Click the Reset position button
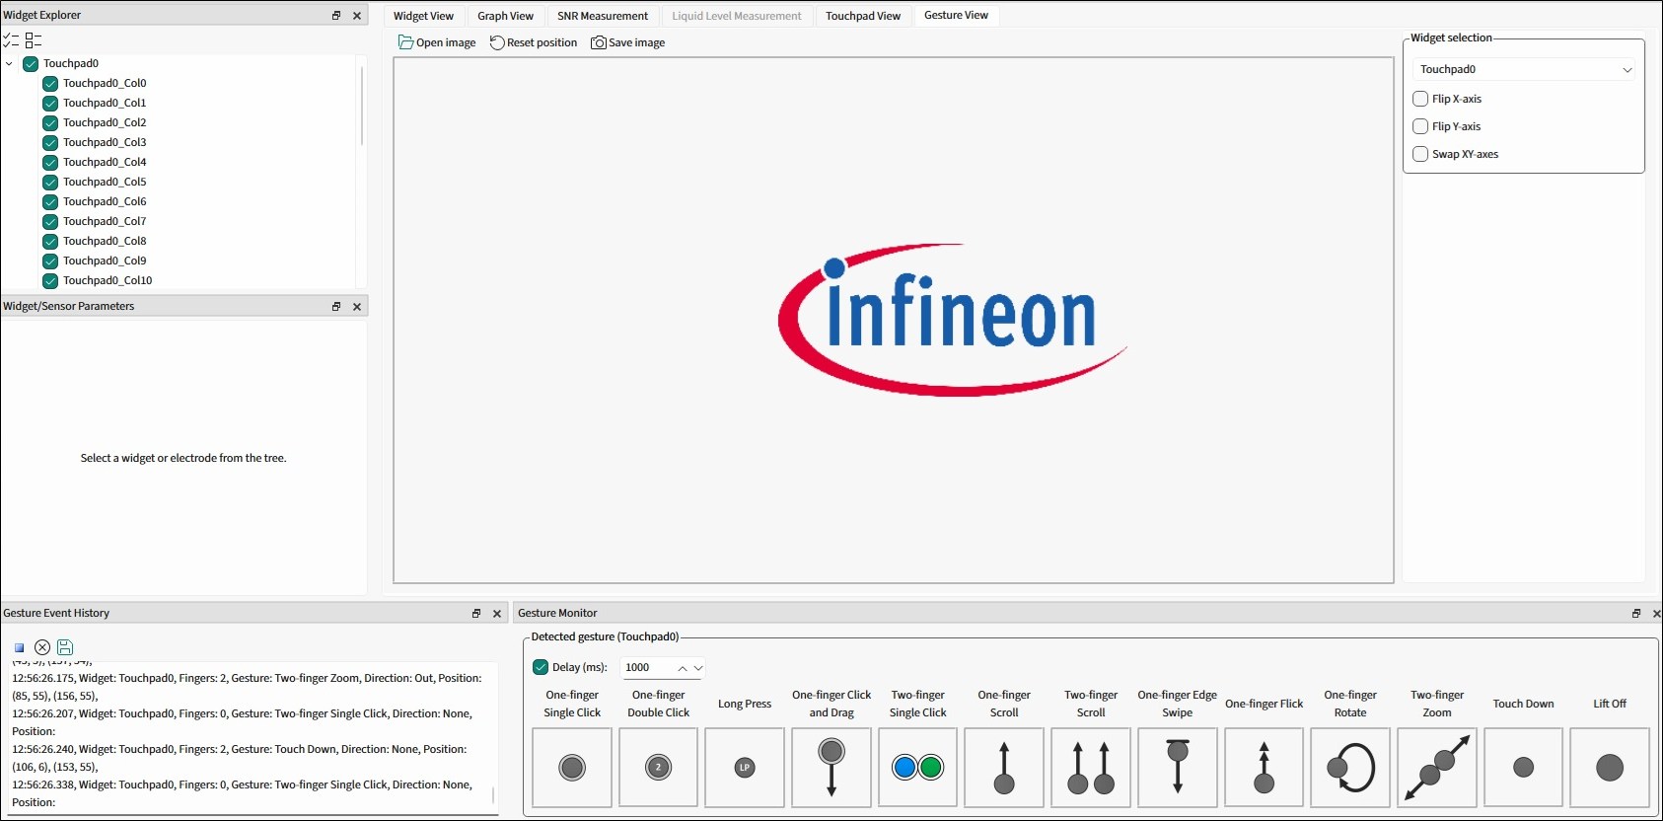The width and height of the screenshot is (1663, 821). click(x=534, y=42)
